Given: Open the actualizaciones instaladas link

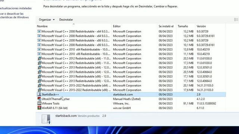Looking at the screenshot, I should (x=16, y=8).
